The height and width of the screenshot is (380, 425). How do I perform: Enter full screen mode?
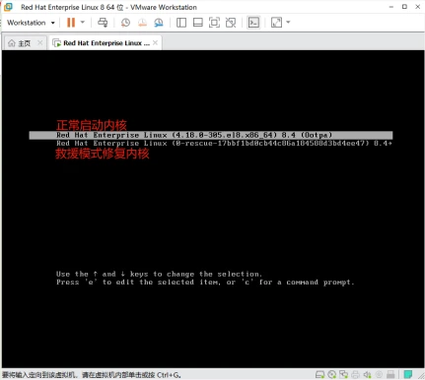click(214, 23)
